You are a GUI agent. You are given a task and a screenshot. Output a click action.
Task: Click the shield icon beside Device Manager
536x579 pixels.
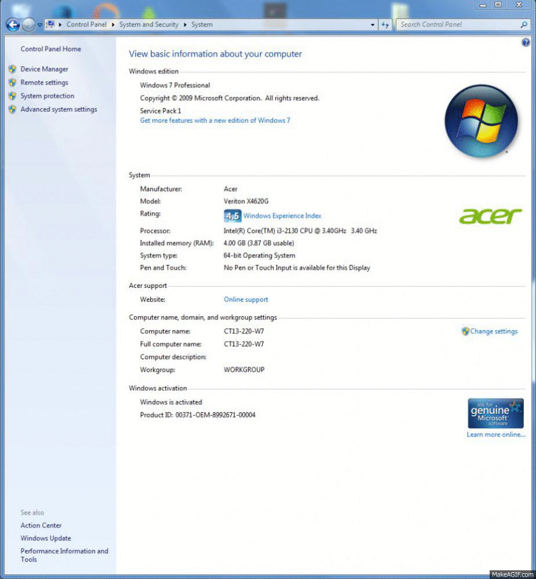point(12,69)
